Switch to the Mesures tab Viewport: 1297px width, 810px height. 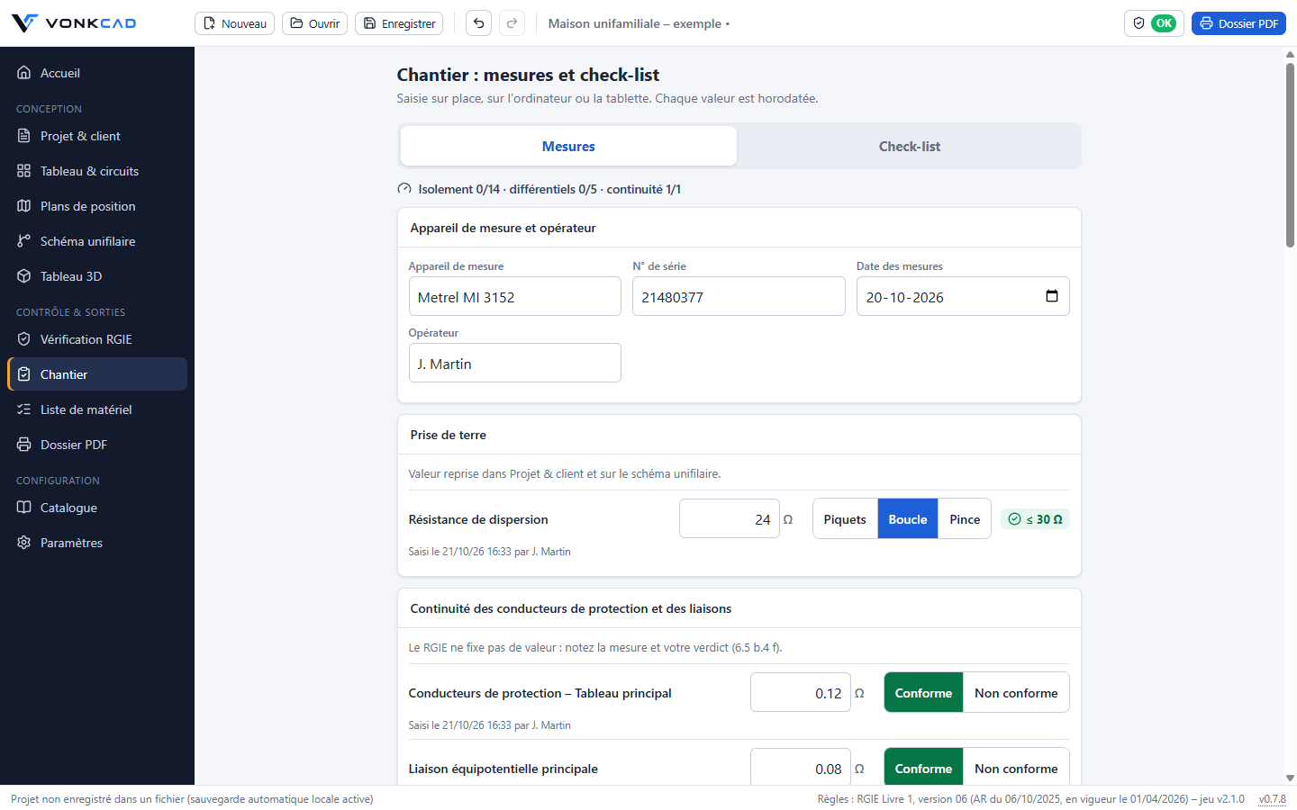click(568, 146)
